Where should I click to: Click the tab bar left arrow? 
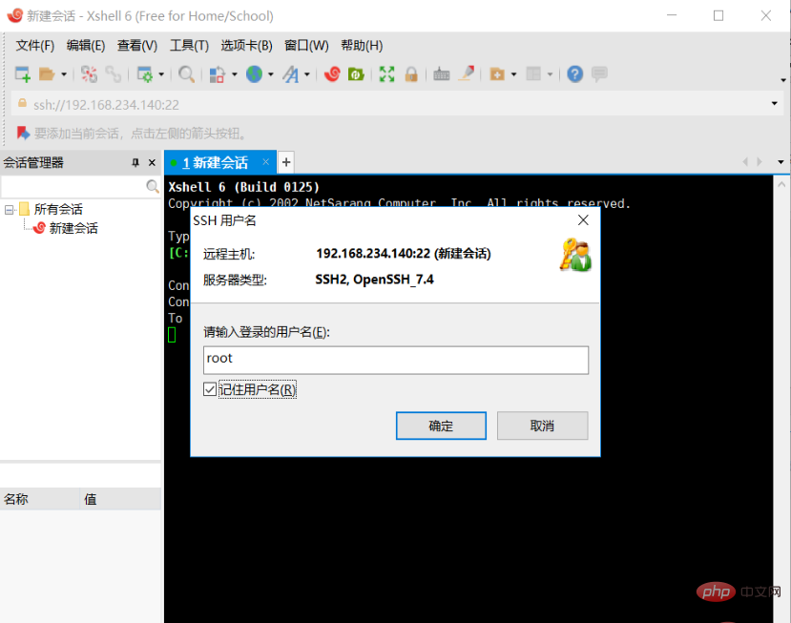tap(745, 162)
